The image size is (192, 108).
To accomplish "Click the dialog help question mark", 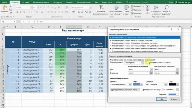I will click(x=171, y=29).
